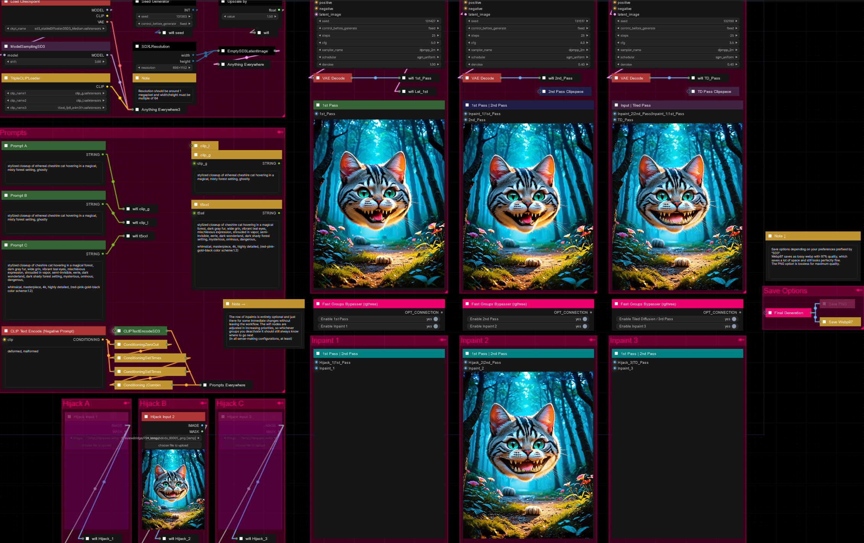Click into the clip_g node's prompt text area
864x543 pixels.
237,182
